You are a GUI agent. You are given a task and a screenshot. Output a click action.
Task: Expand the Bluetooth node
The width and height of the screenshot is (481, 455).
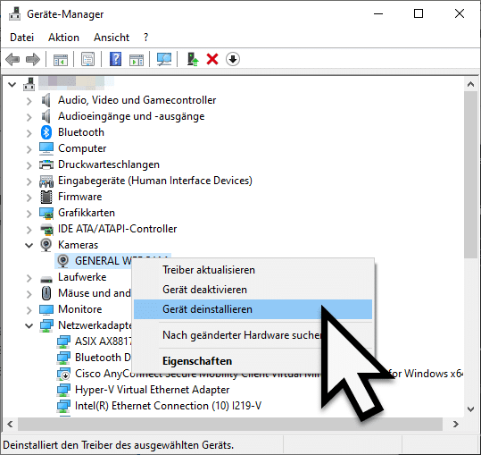click(29, 133)
